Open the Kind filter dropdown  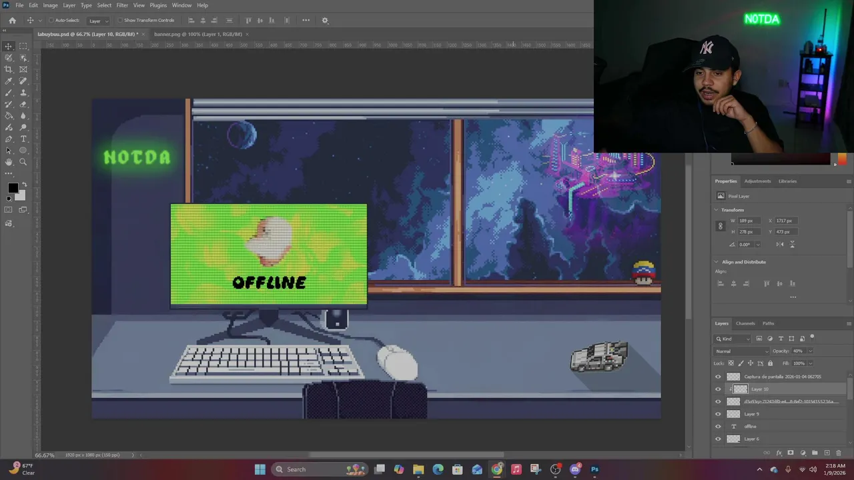pos(733,339)
